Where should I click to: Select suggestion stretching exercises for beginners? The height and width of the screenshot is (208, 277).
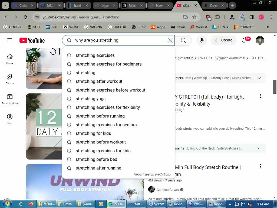coord(118,64)
